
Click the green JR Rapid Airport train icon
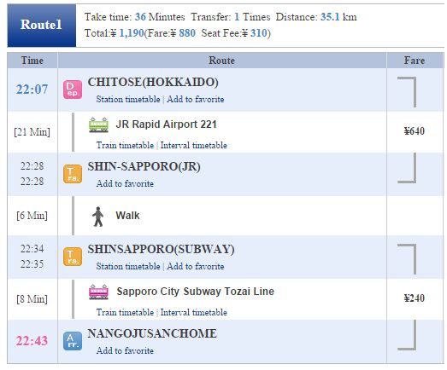(x=98, y=124)
